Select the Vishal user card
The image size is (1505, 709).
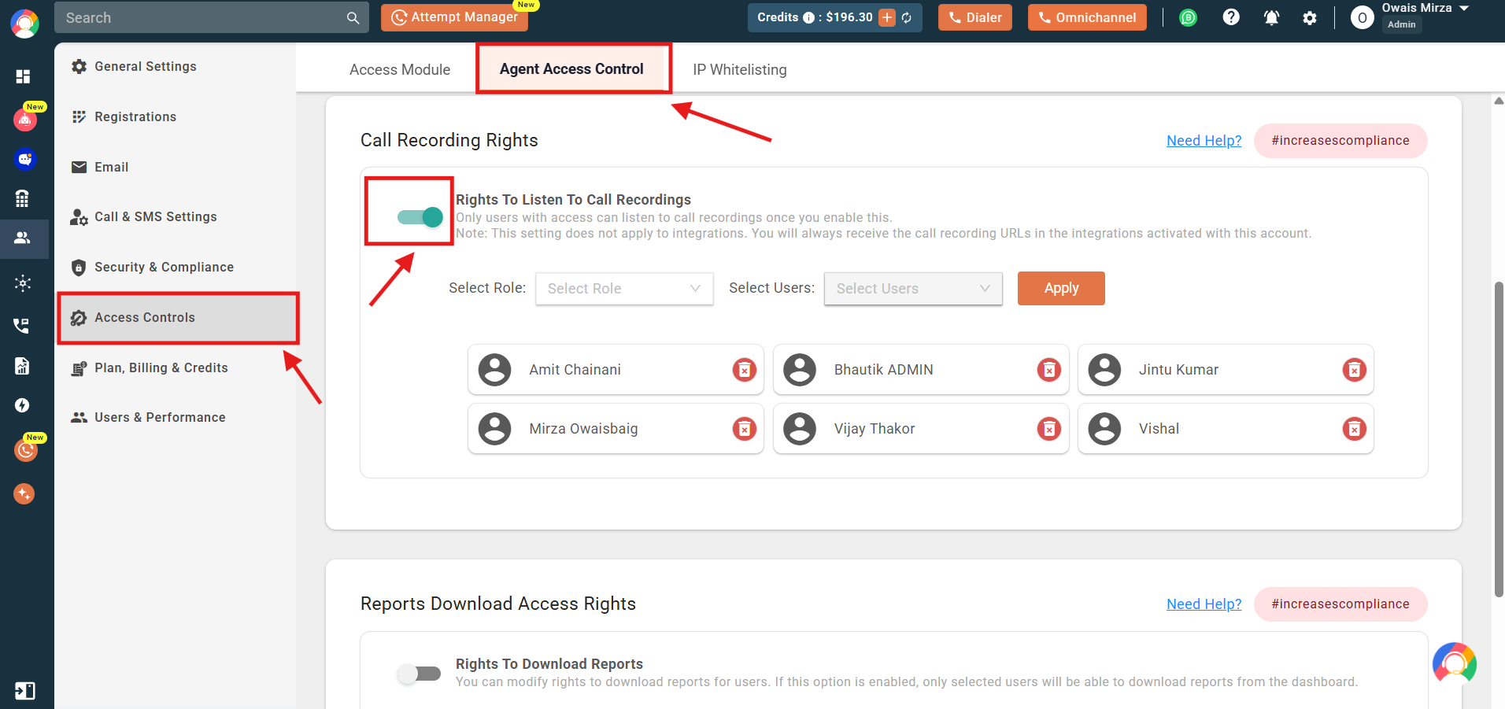tap(1226, 429)
